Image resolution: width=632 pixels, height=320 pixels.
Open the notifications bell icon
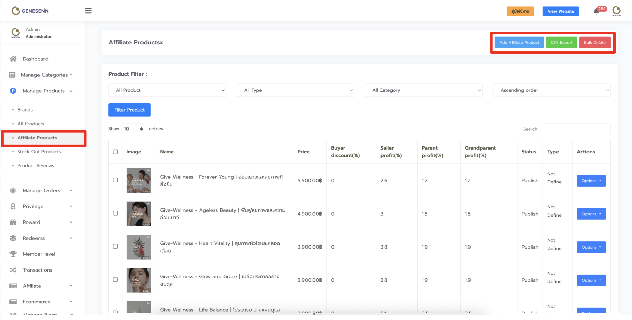596,11
